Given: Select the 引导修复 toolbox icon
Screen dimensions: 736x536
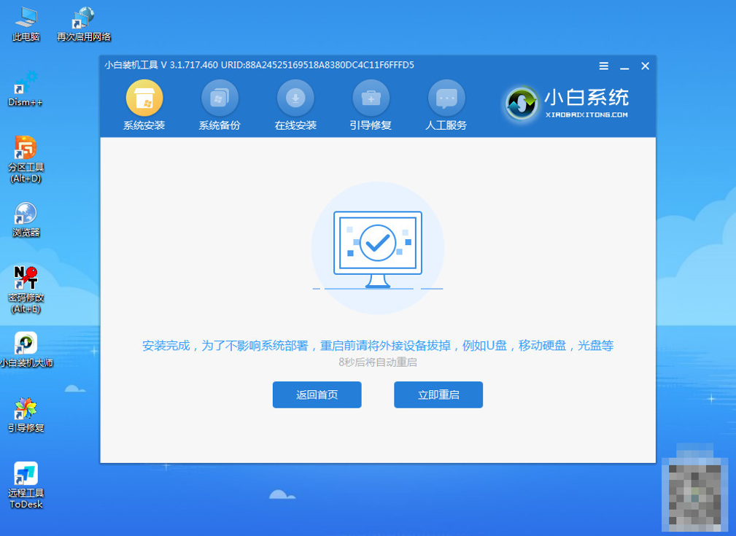Looking at the screenshot, I should pyautogui.click(x=371, y=98).
